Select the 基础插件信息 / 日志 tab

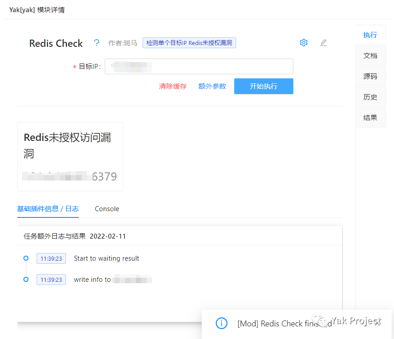48,209
